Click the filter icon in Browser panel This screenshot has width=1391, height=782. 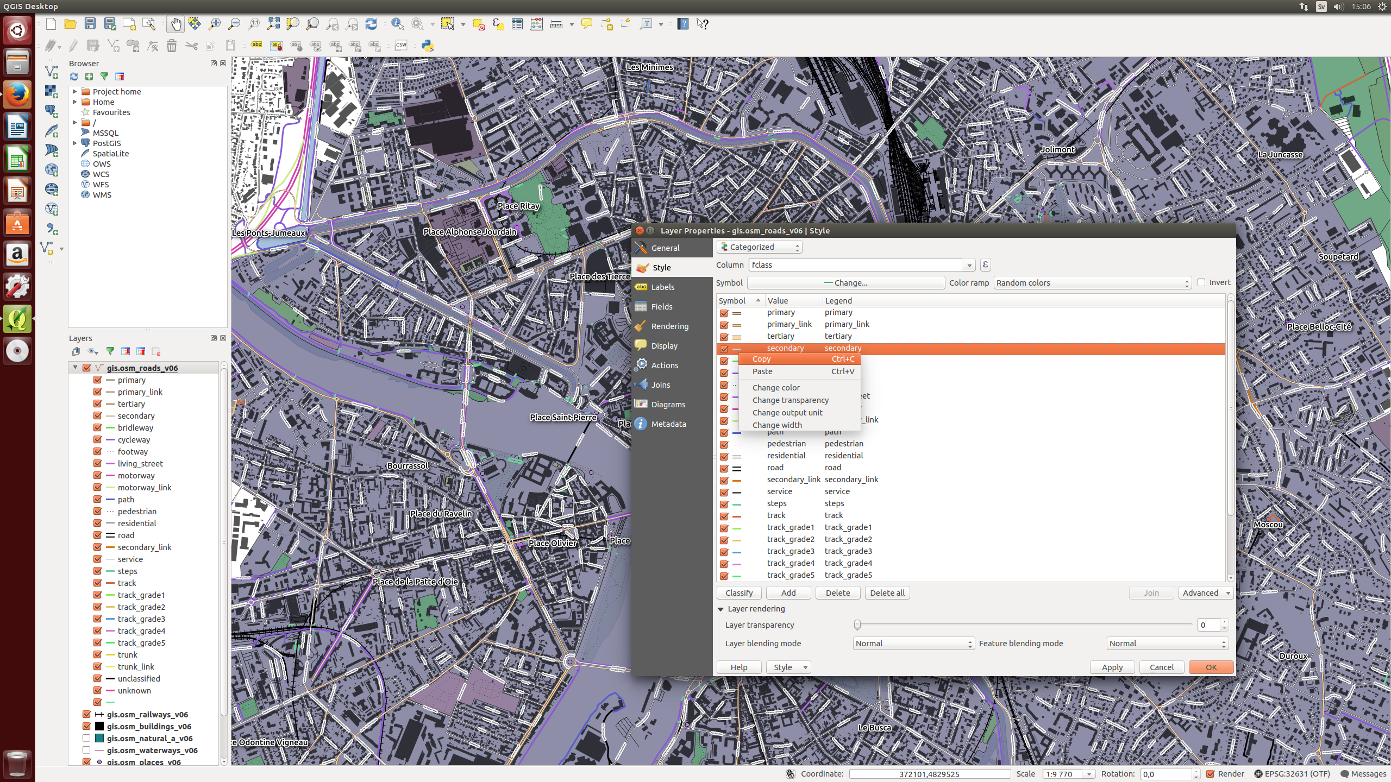pyautogui.click(x=104, y=77)
